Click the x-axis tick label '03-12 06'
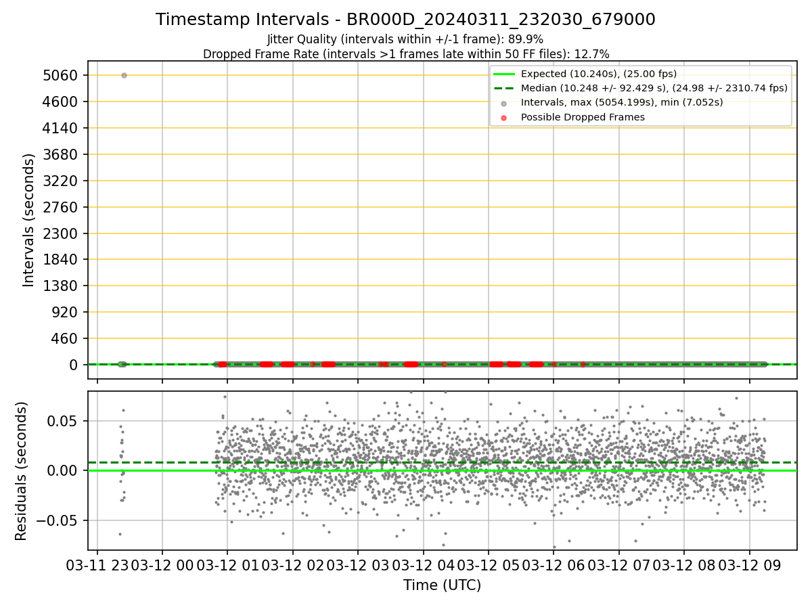Image resolution: width=812 pixels, height=609 pixels. (554, 564)
